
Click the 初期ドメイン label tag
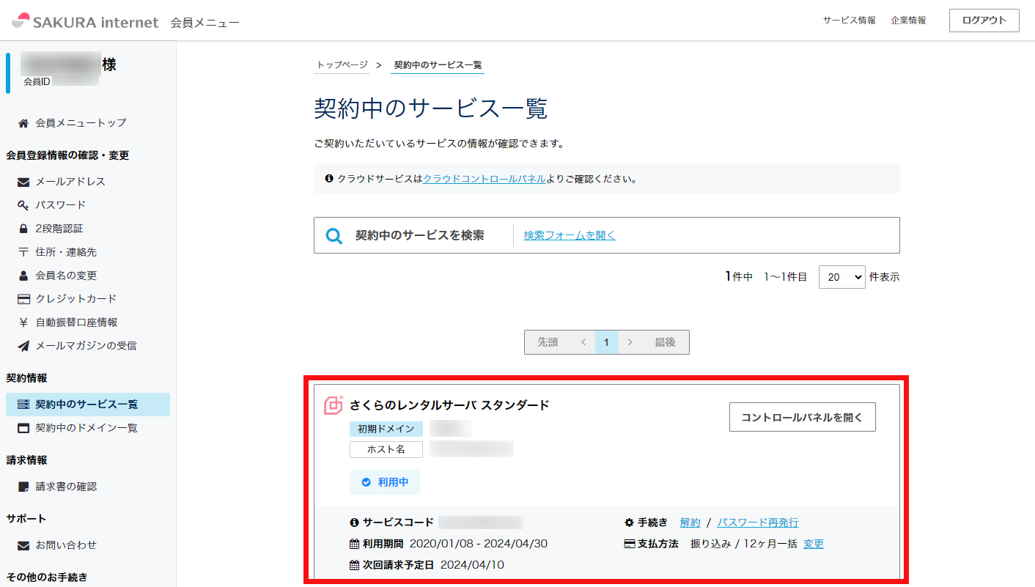(x=386, y=429)
